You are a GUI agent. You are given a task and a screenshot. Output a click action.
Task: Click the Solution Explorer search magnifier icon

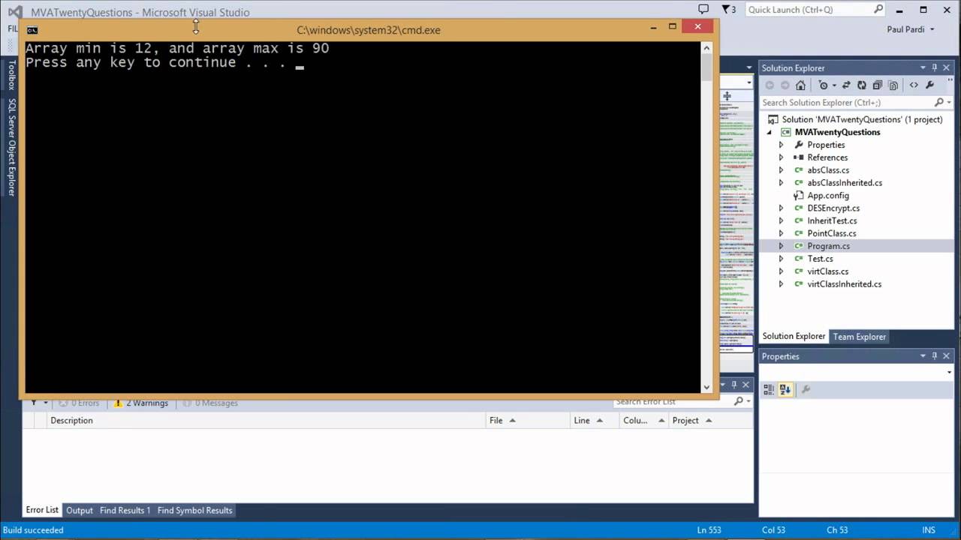pos(938,102)
